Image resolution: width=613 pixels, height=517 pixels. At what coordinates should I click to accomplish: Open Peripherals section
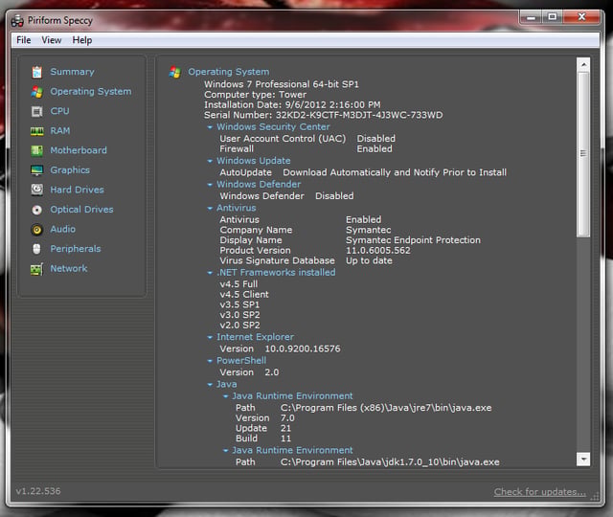[x=76, y=249]
